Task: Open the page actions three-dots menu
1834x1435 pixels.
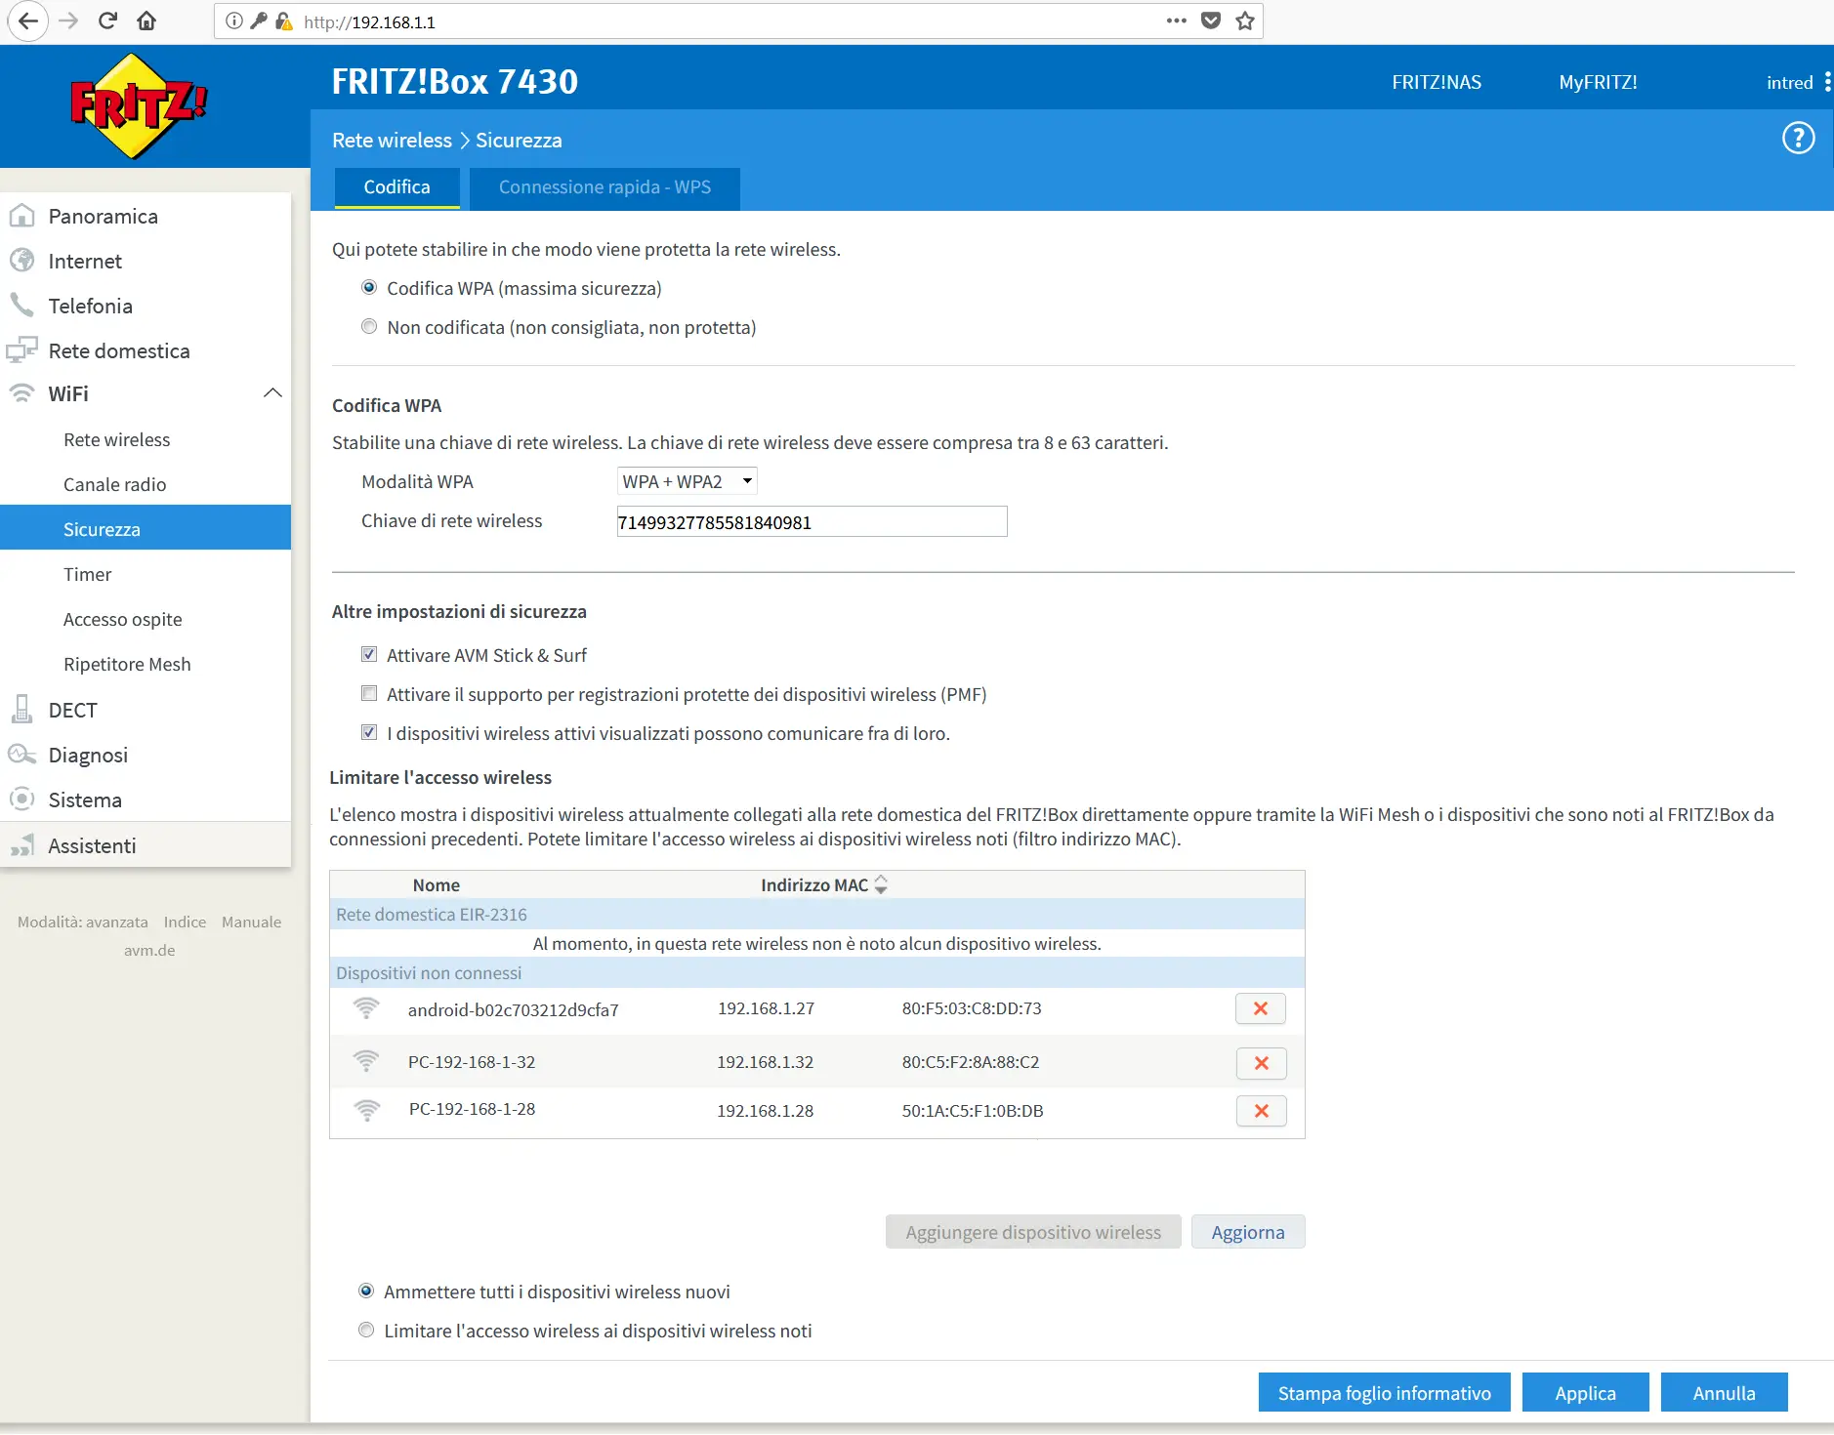Action: [1177, 20]
